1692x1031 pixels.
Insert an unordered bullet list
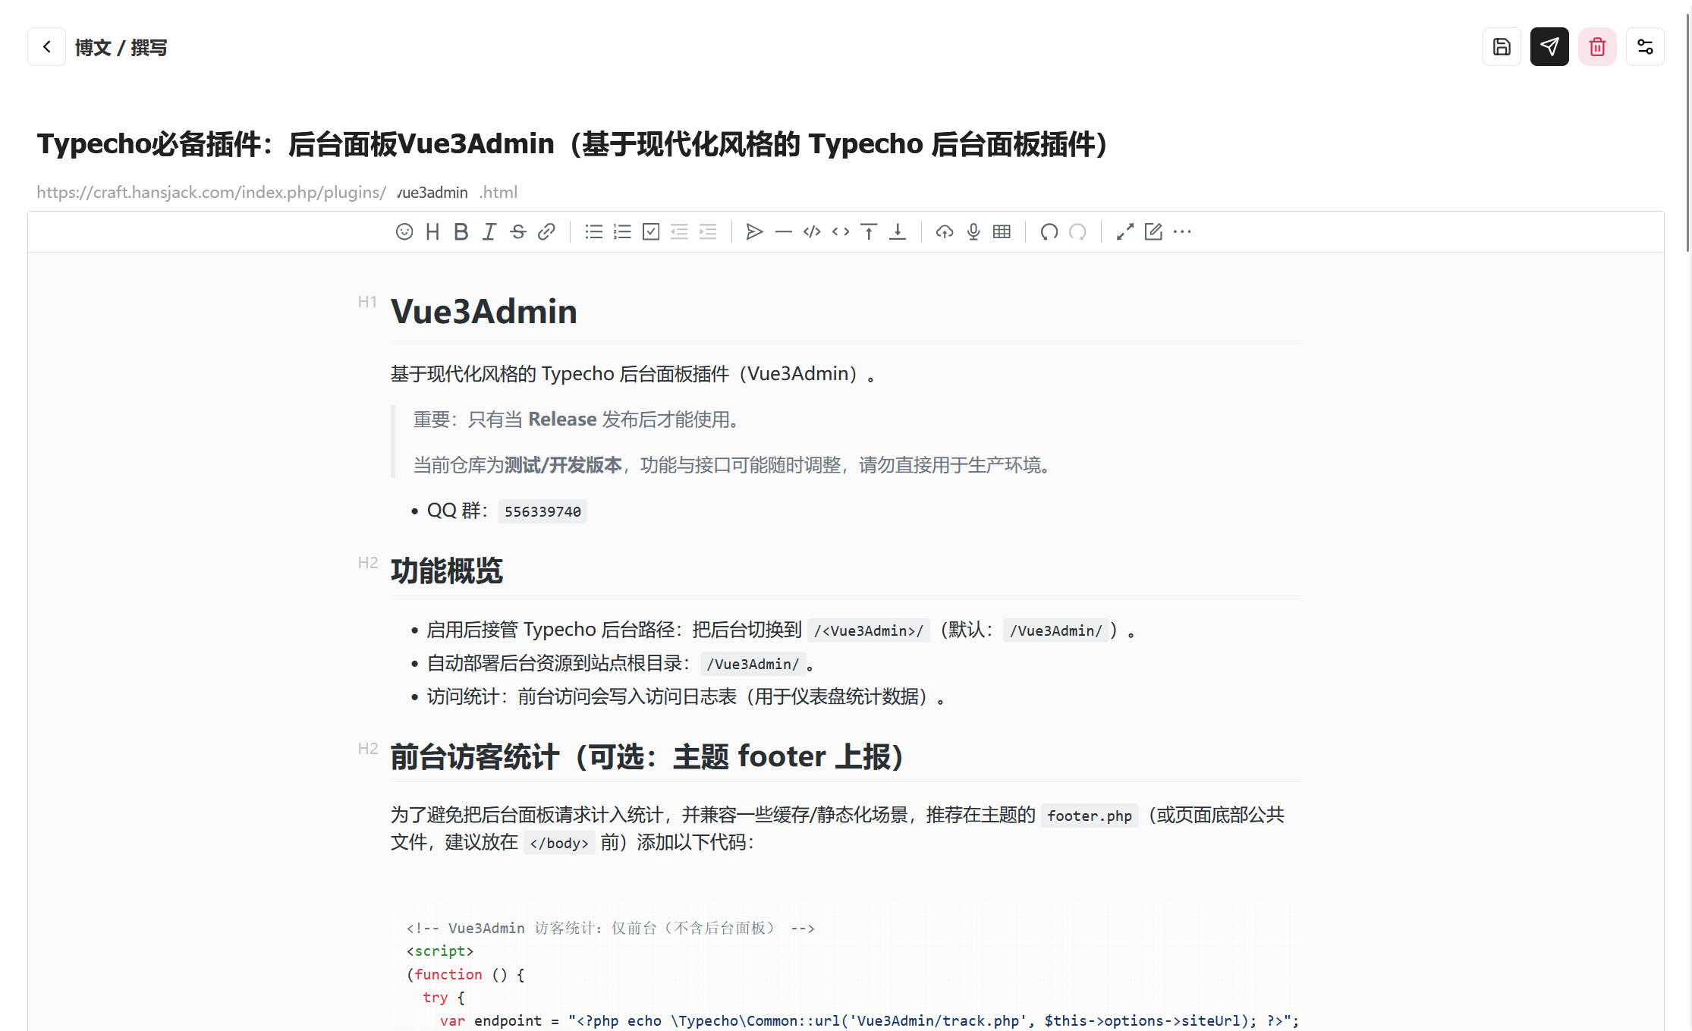(x=594, y=232)
